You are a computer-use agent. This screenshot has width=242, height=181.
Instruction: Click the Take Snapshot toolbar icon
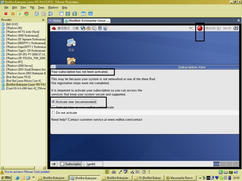pyautogui.click(x=37, y=14)
